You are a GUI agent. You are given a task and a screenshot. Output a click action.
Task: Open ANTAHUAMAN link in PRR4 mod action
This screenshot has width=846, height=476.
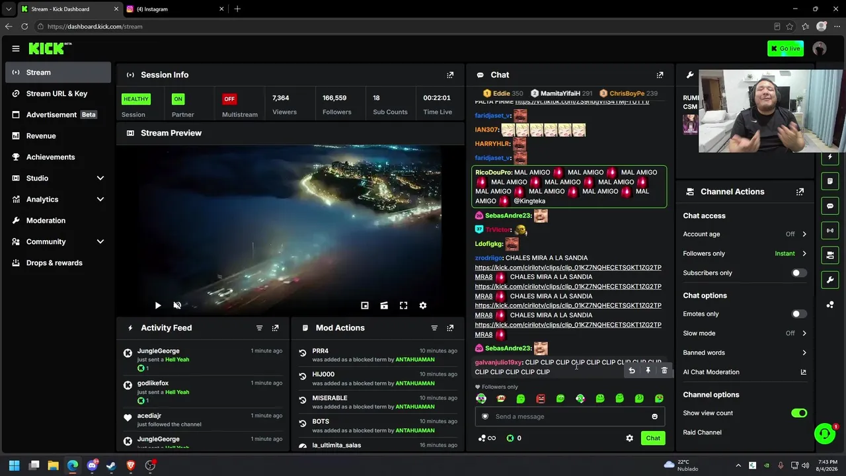point(415,360)
